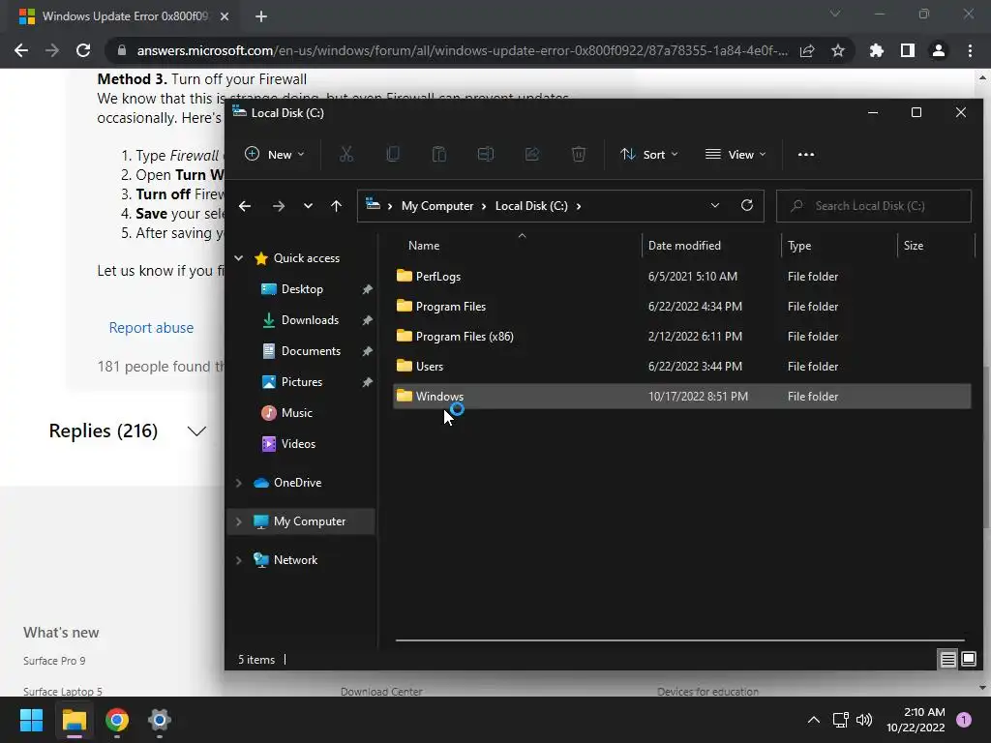Collapse the Quick access tree node

point(238,257)
